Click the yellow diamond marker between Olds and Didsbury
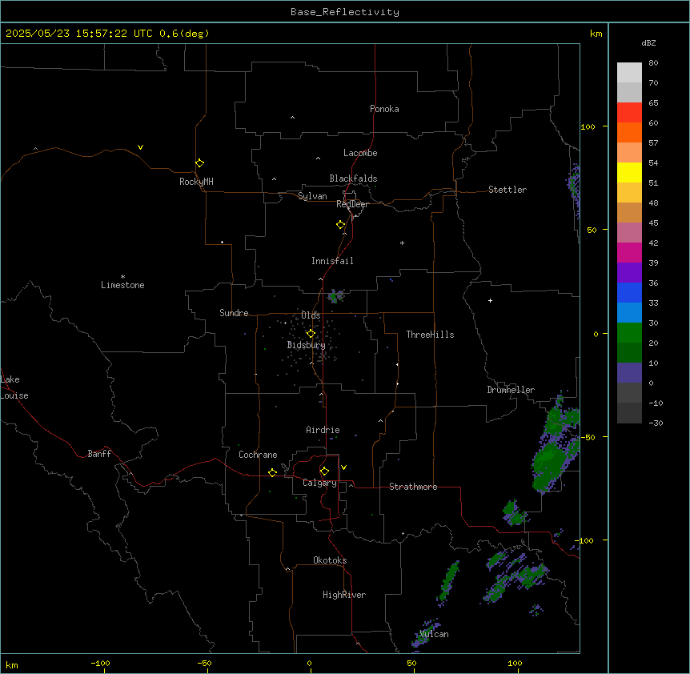 [311, 334]
